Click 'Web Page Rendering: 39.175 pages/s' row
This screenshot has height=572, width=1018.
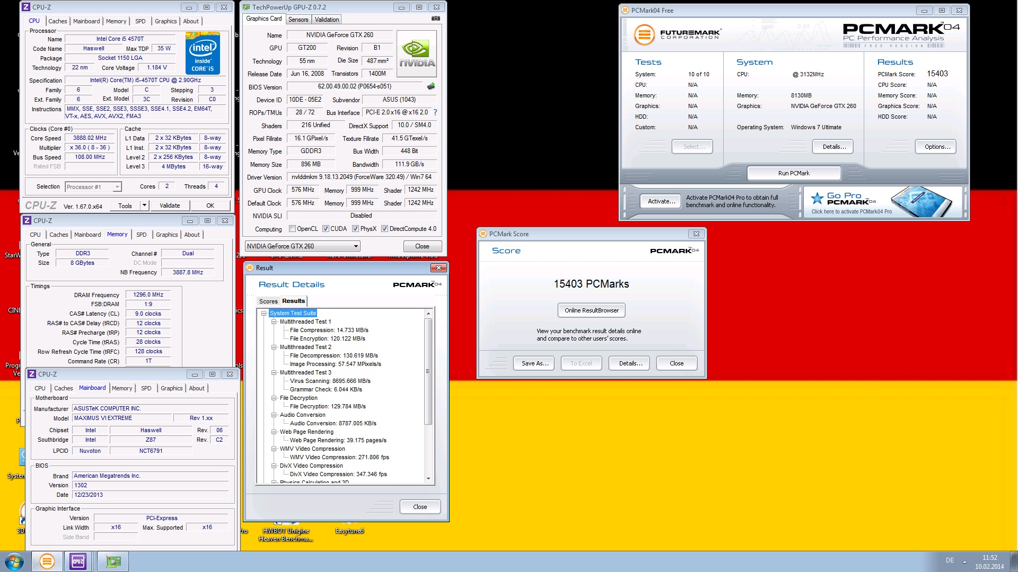[338, 440]
